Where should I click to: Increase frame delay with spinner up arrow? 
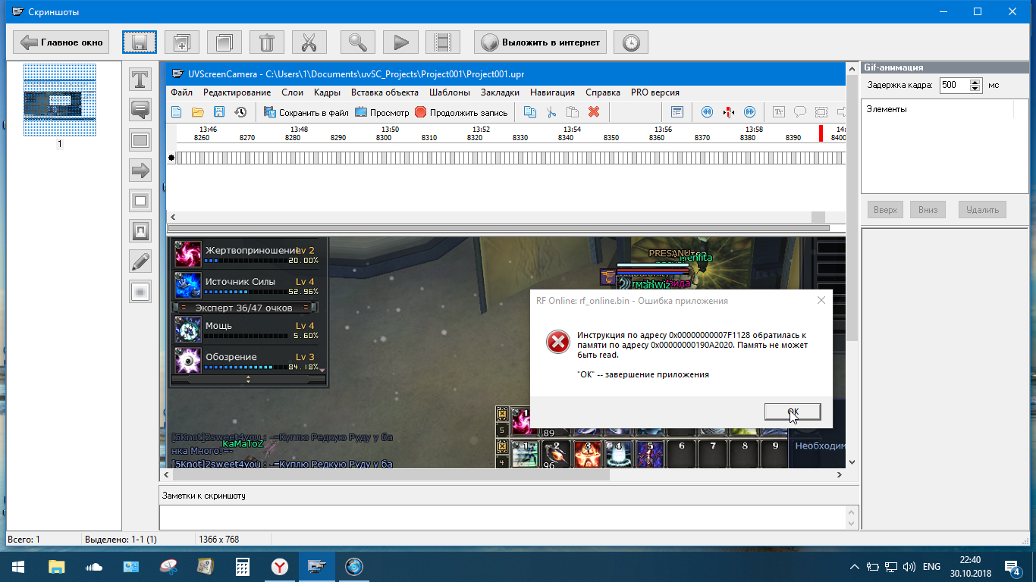[975, 82]
